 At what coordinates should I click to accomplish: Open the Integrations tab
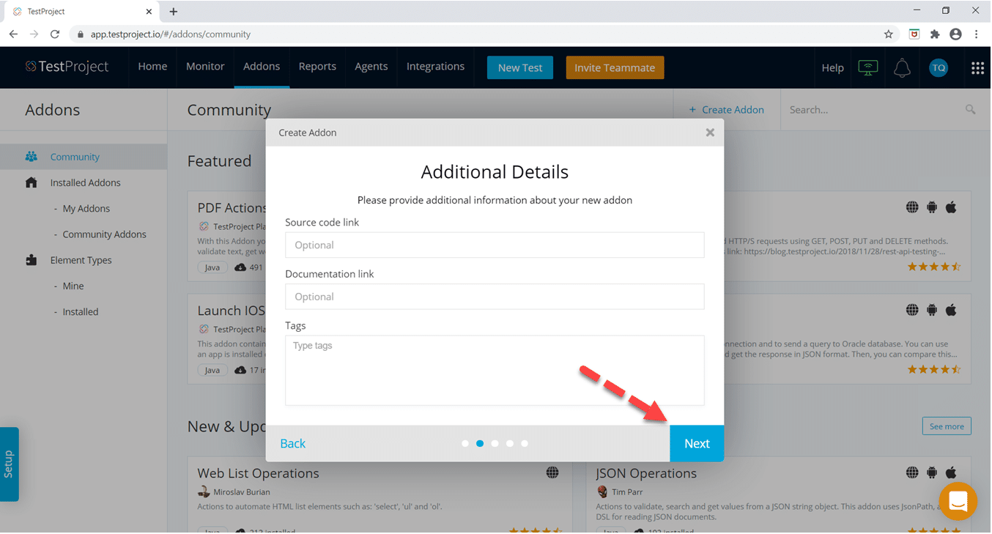(x=435, y=67)
